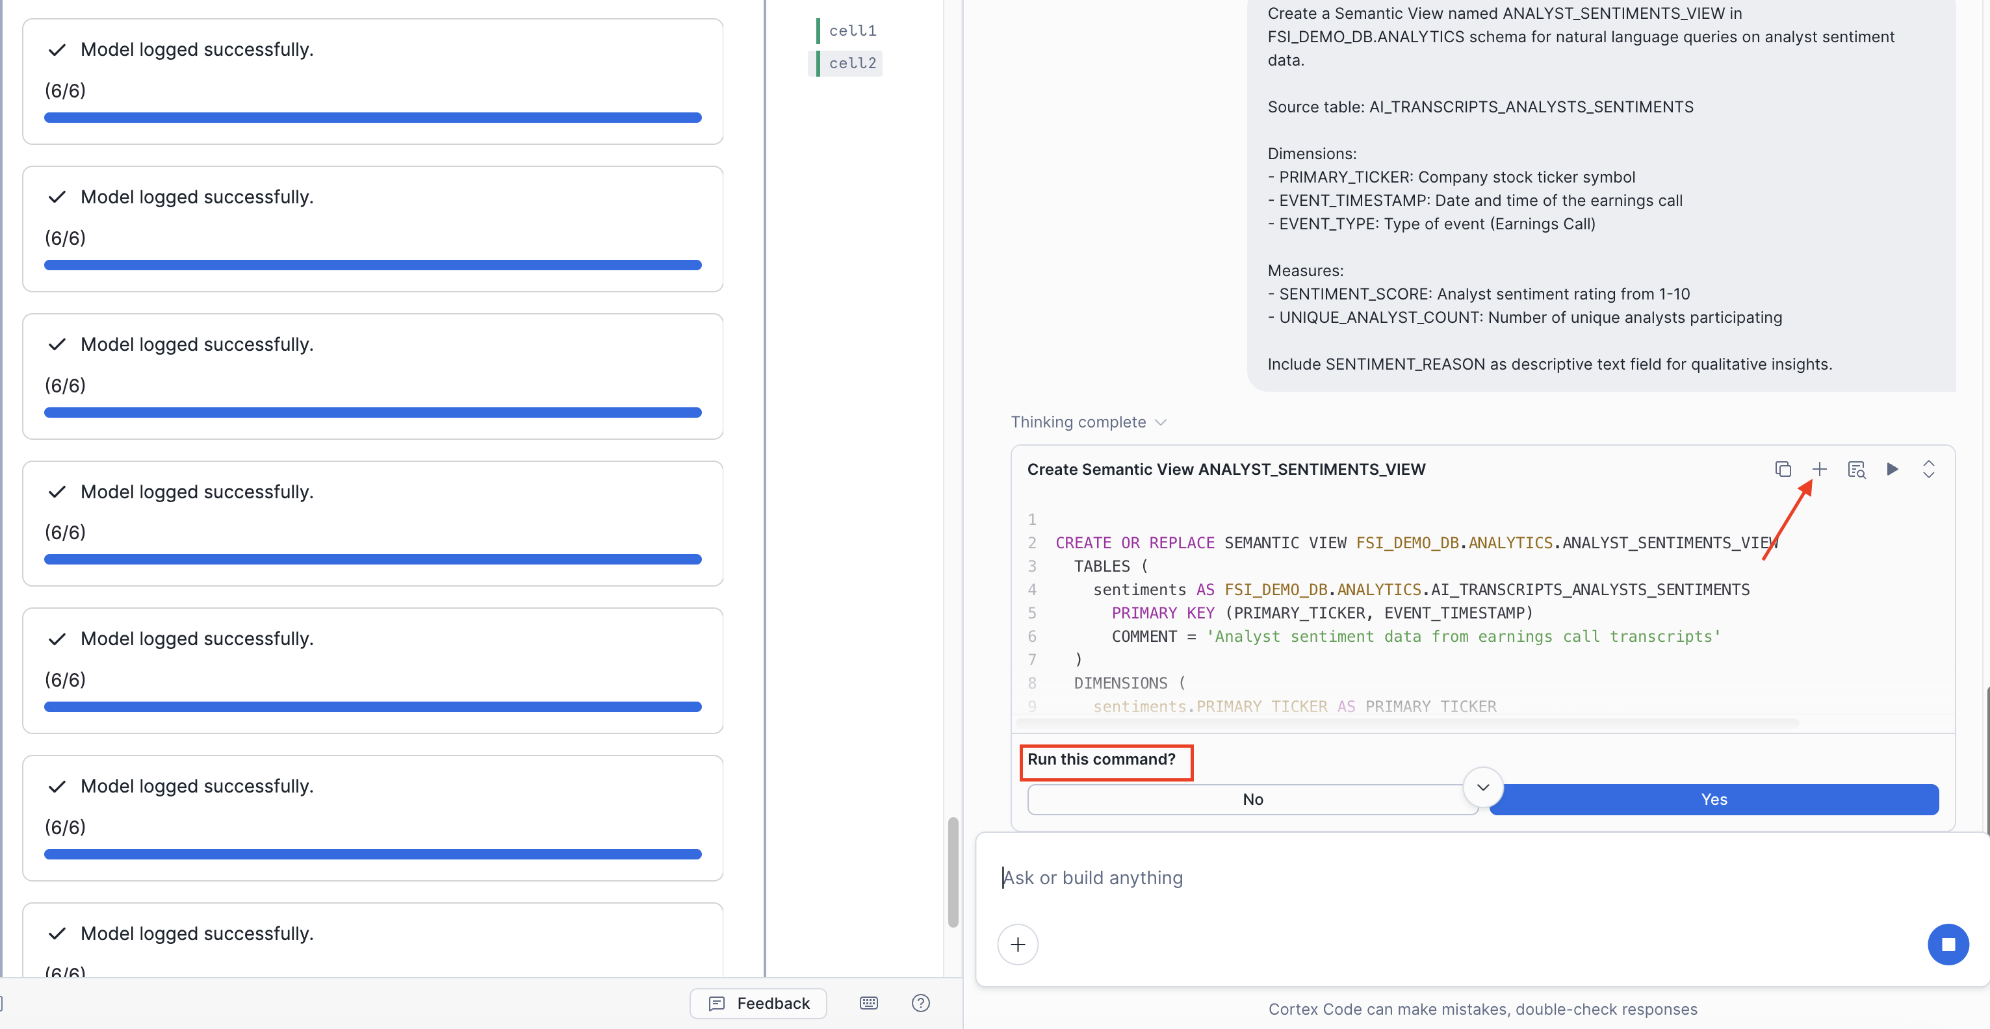Click Source table line in prompt
Image resolution: width=1990 pixels, height=1029 pixels.
1480,107
